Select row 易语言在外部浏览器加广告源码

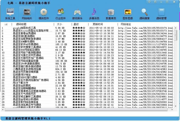[x=87, y=80]
